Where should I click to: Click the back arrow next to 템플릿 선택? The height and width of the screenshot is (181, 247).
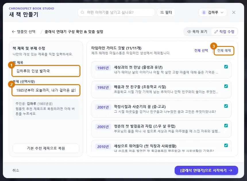pos(14,32)
